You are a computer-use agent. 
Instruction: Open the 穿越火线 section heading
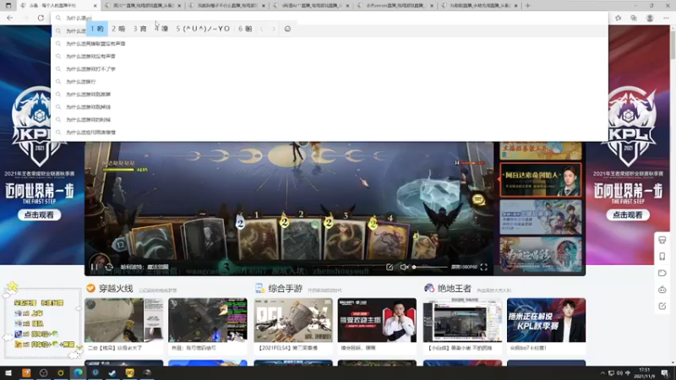tap(116, 288)
